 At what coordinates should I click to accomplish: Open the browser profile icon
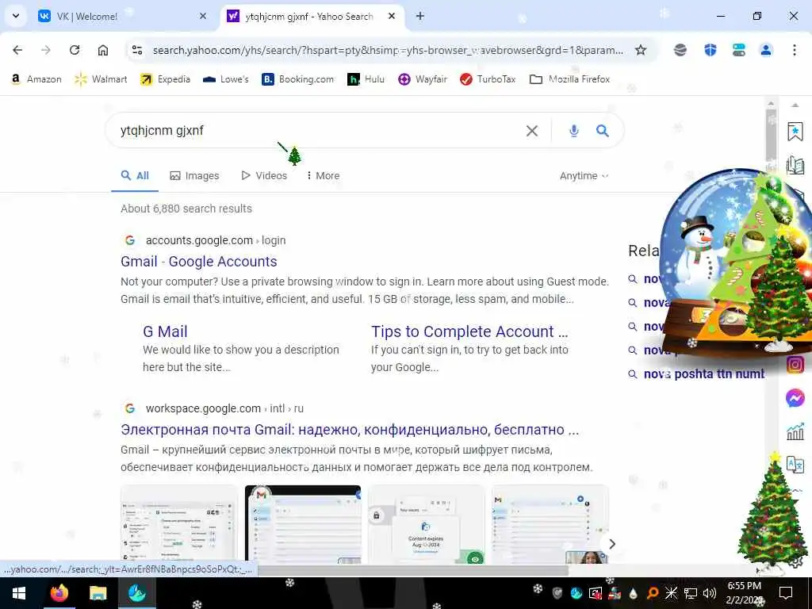click(x=766, y=50)
